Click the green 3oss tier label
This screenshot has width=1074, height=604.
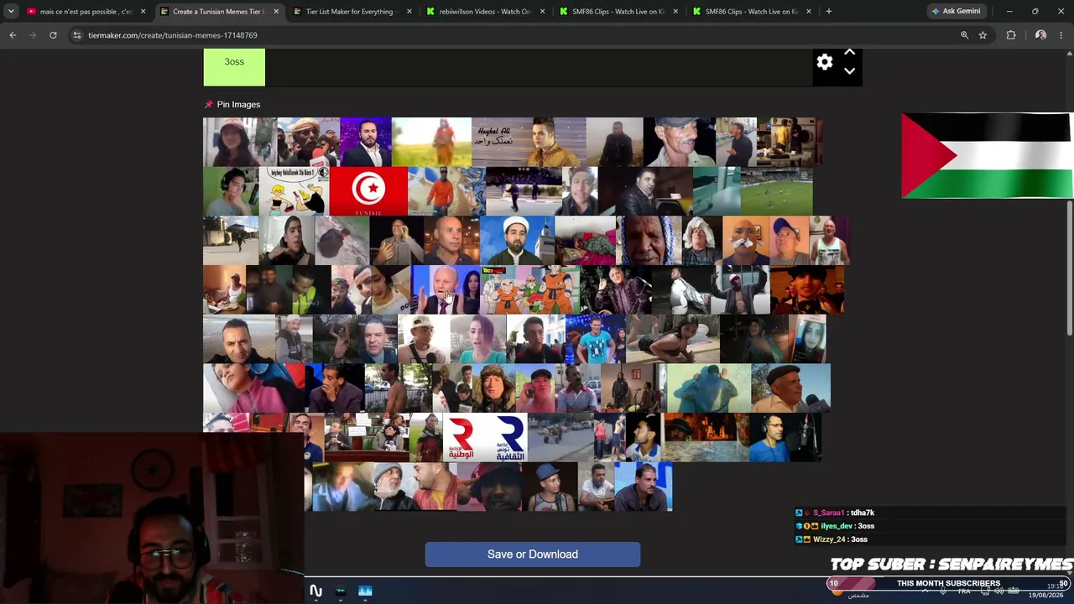click(x=234, y=67)
